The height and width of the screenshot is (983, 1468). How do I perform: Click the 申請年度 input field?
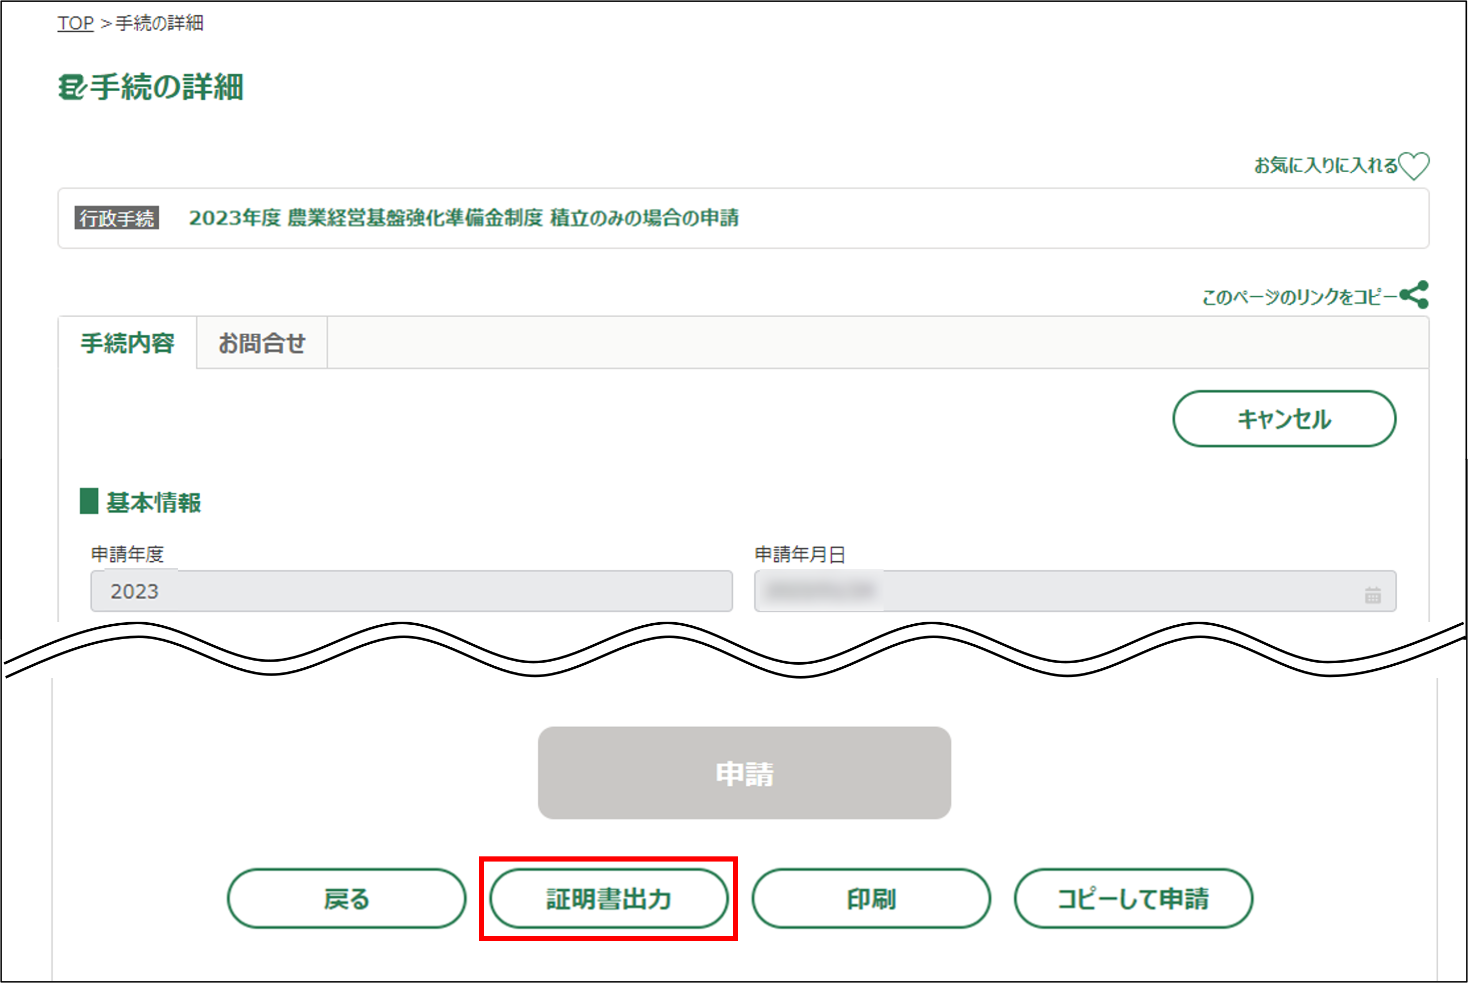point(411,591)
